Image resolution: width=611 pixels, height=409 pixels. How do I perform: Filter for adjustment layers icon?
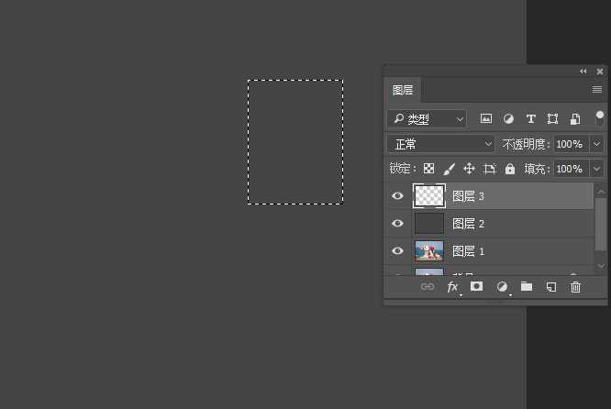508,118
